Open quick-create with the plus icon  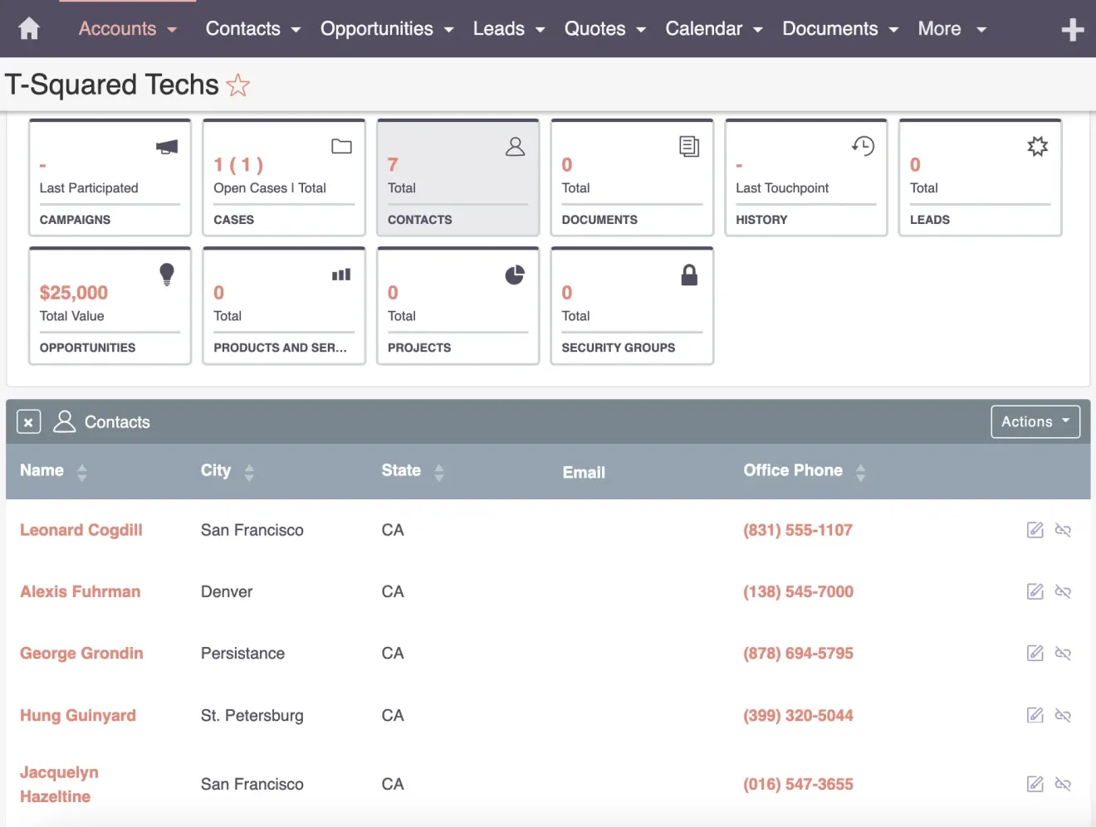pyautogui.click(x=1073, y=28)
